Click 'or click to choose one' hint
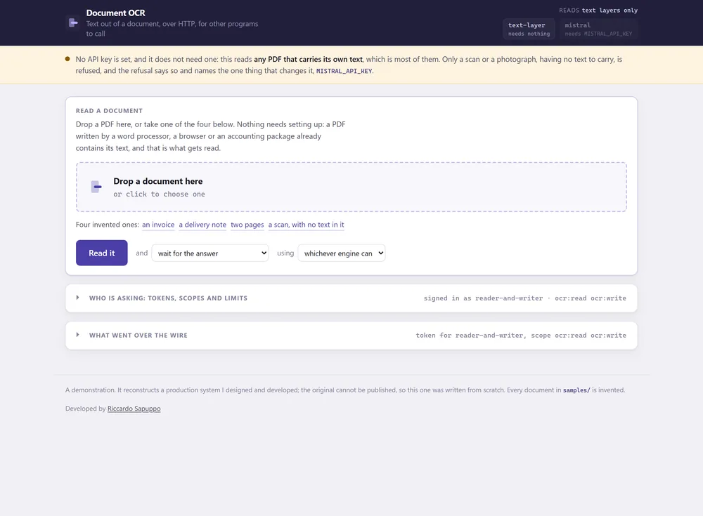The image size is (703, 516). point(159,194)
